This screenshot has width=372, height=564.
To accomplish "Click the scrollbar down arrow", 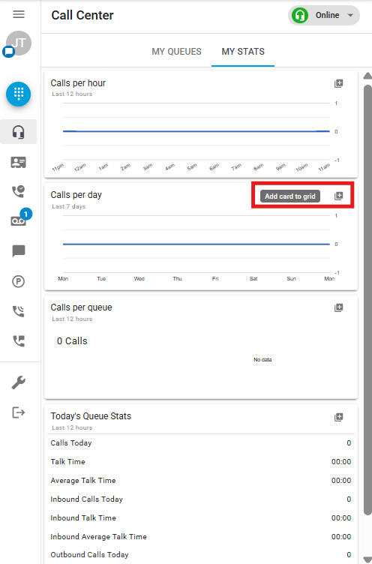I will coord(367,559).
